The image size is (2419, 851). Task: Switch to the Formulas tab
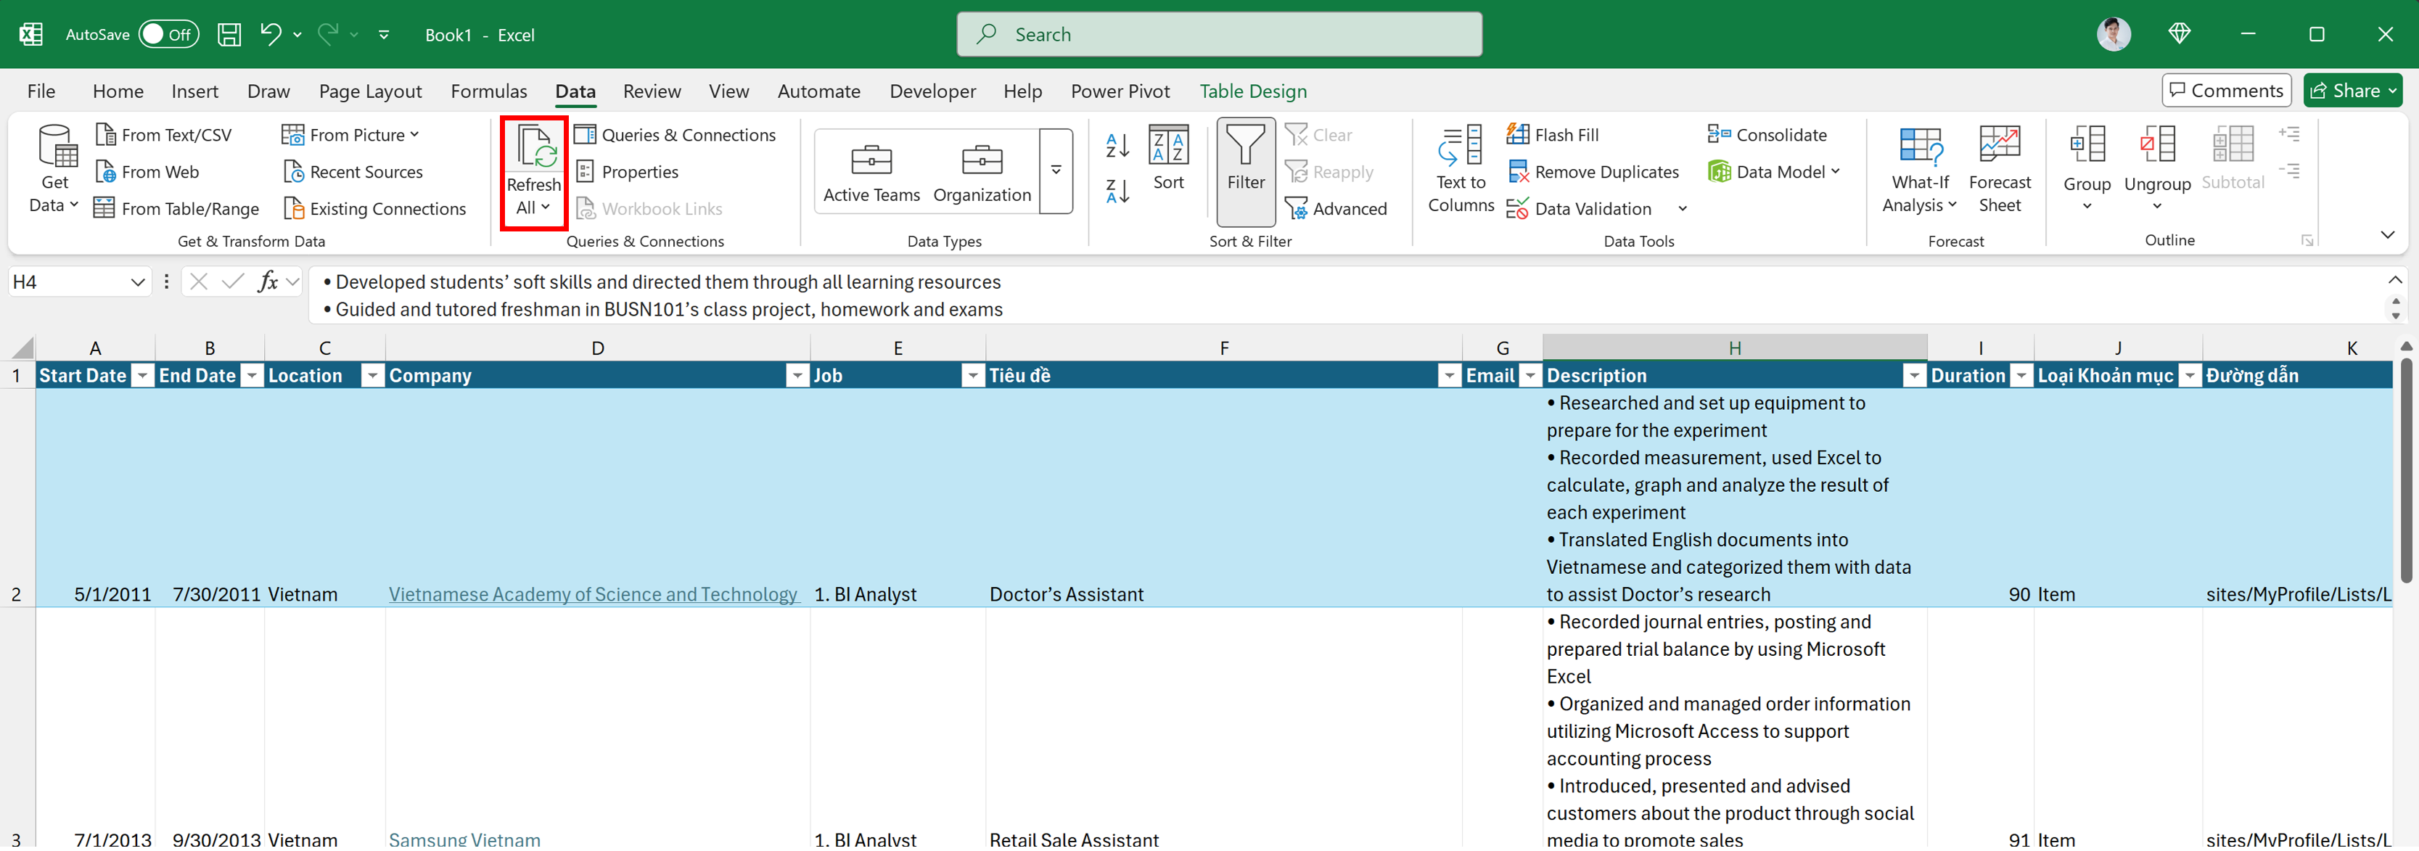tap(488, 91)
